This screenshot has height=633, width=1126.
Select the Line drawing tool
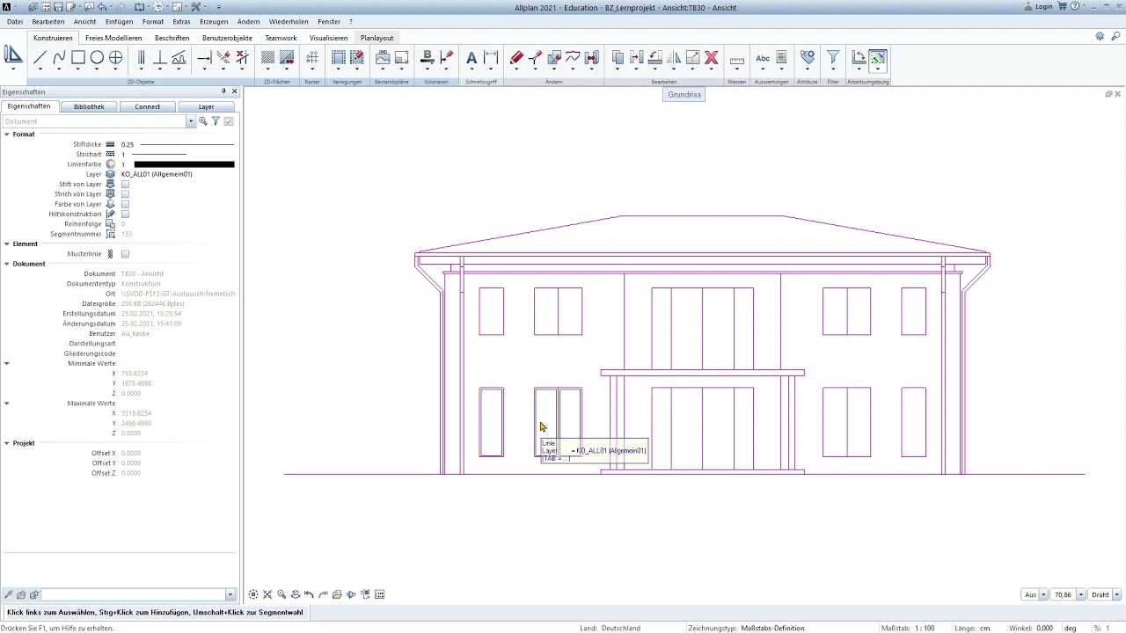coord(40,58)
